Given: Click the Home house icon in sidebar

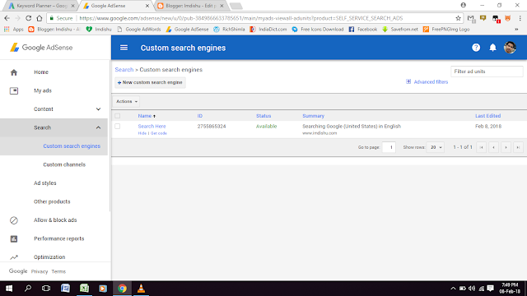Looking at the screenshot, I should pos(14,72).
